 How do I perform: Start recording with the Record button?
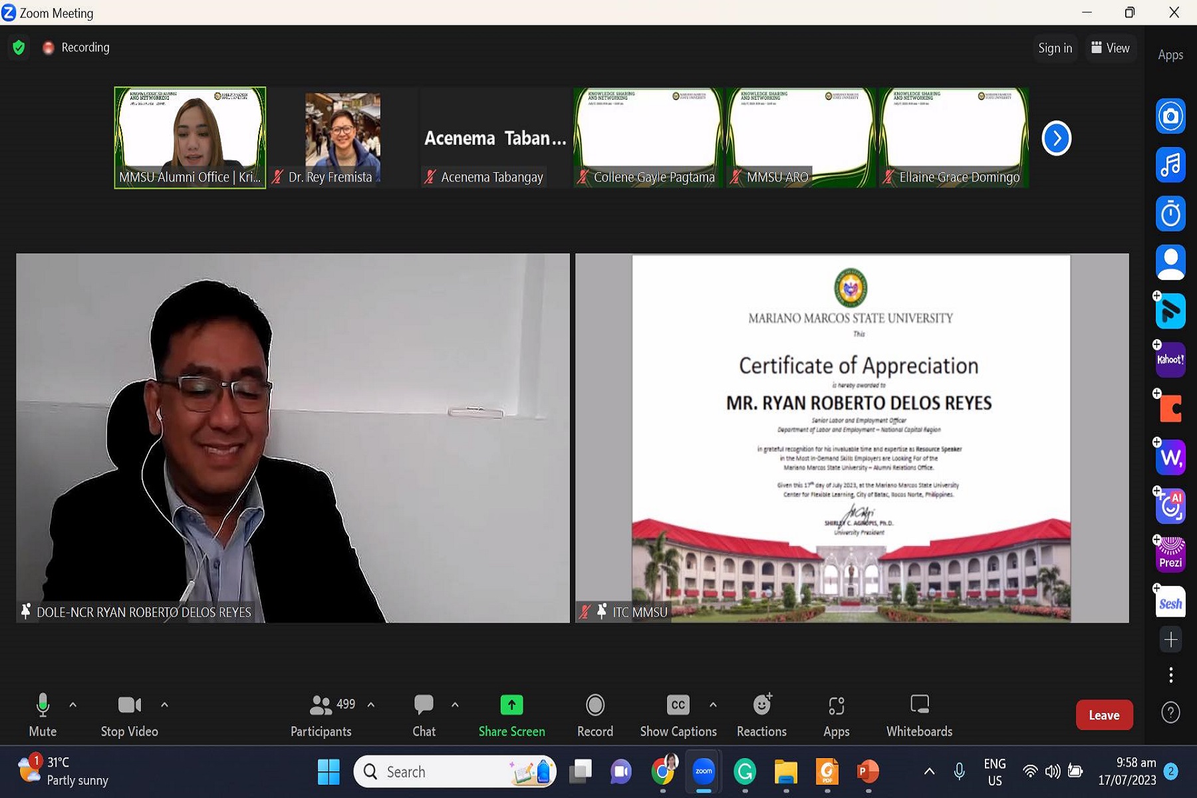pyautogui.click(x=595, y=715)
